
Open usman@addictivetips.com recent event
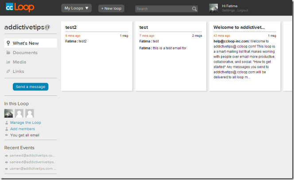coord(33,169)
